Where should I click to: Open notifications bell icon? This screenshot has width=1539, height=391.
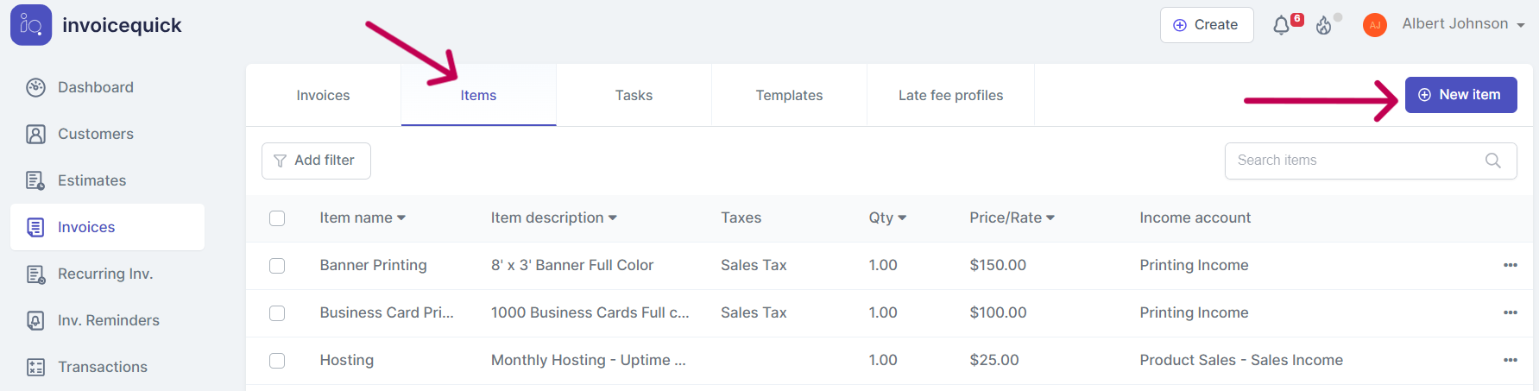click(x=1282, y=26)
